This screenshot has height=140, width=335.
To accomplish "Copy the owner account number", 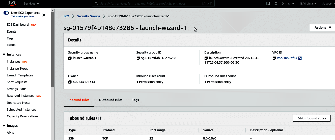I will point(70,82).
